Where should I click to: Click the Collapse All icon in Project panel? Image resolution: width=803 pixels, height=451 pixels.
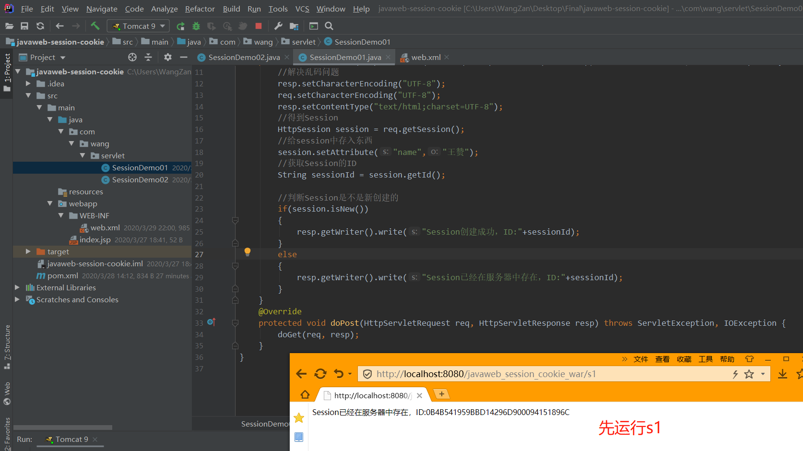point(148,57)
